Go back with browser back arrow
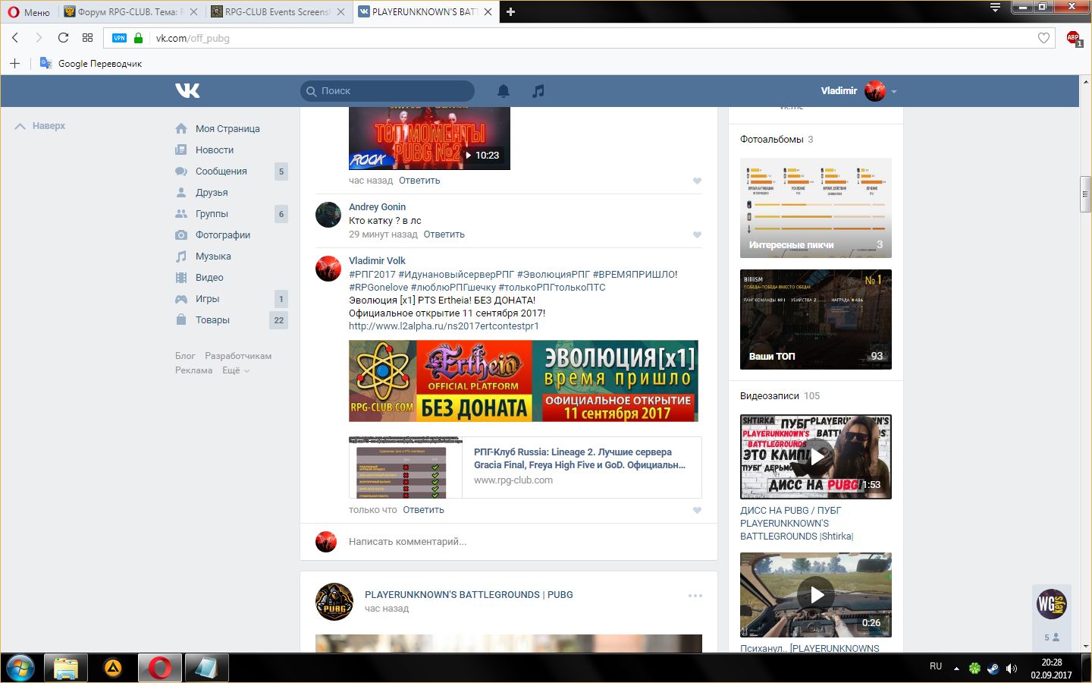This screenshot has height=683, width=1092. (15, 37)
